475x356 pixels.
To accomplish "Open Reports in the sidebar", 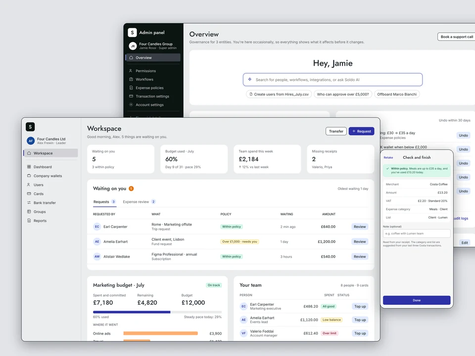I will pyautogui.click(x=40, y=221).
